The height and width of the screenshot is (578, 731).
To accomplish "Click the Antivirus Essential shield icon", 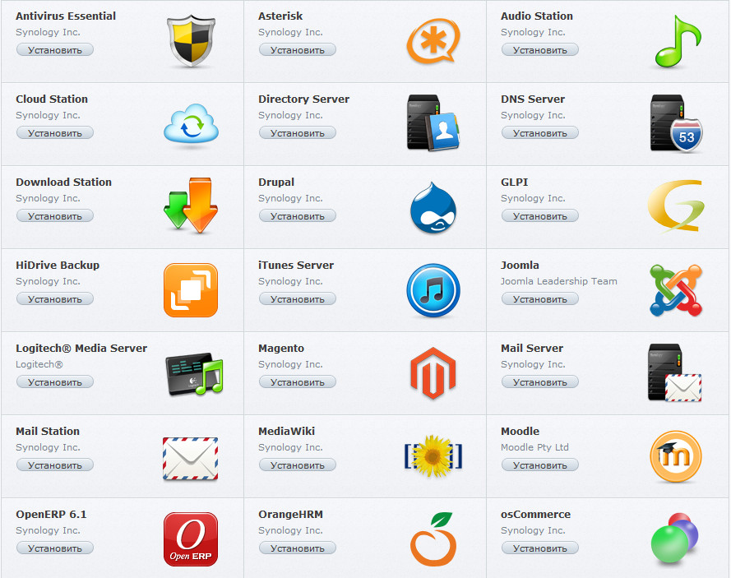I will (x=191, y=41).
